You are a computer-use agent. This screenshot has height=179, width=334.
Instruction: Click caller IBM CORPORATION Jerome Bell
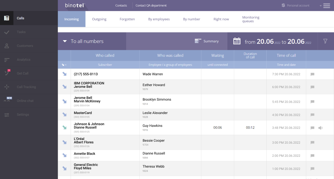point(89,85)
